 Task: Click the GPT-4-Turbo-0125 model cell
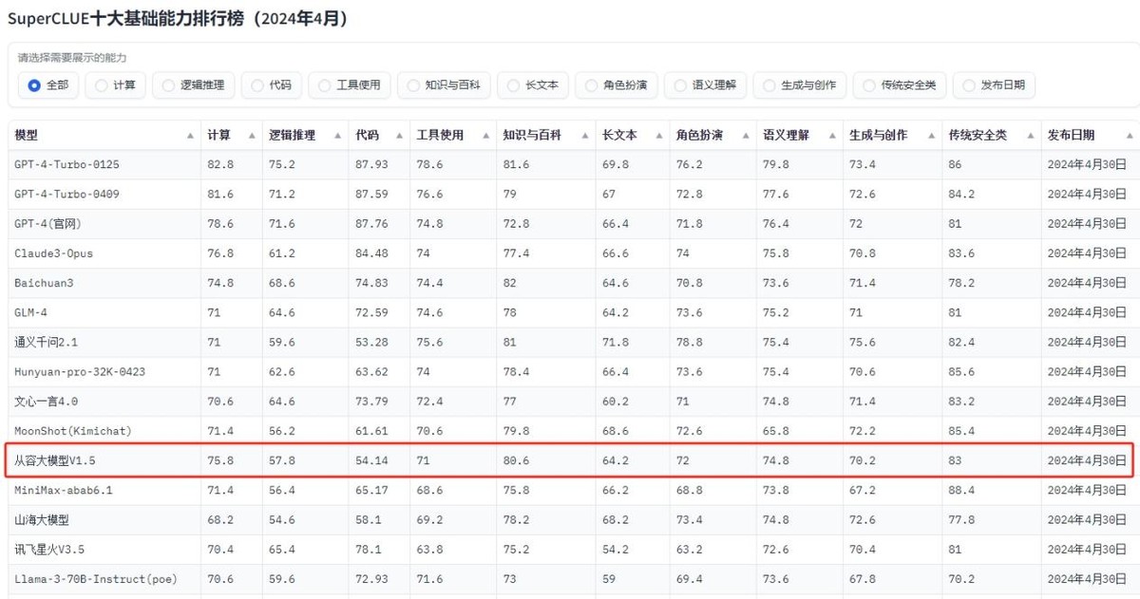tap(66, 164)
